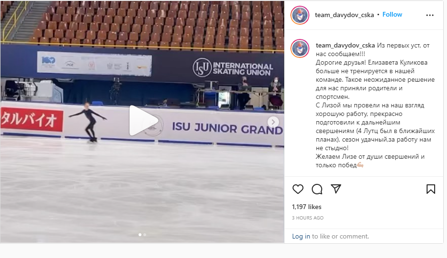447x258 pixels.
Task: Follow the team_davydov_cska account
Action: pyautogui.click(x=392, y=15)
